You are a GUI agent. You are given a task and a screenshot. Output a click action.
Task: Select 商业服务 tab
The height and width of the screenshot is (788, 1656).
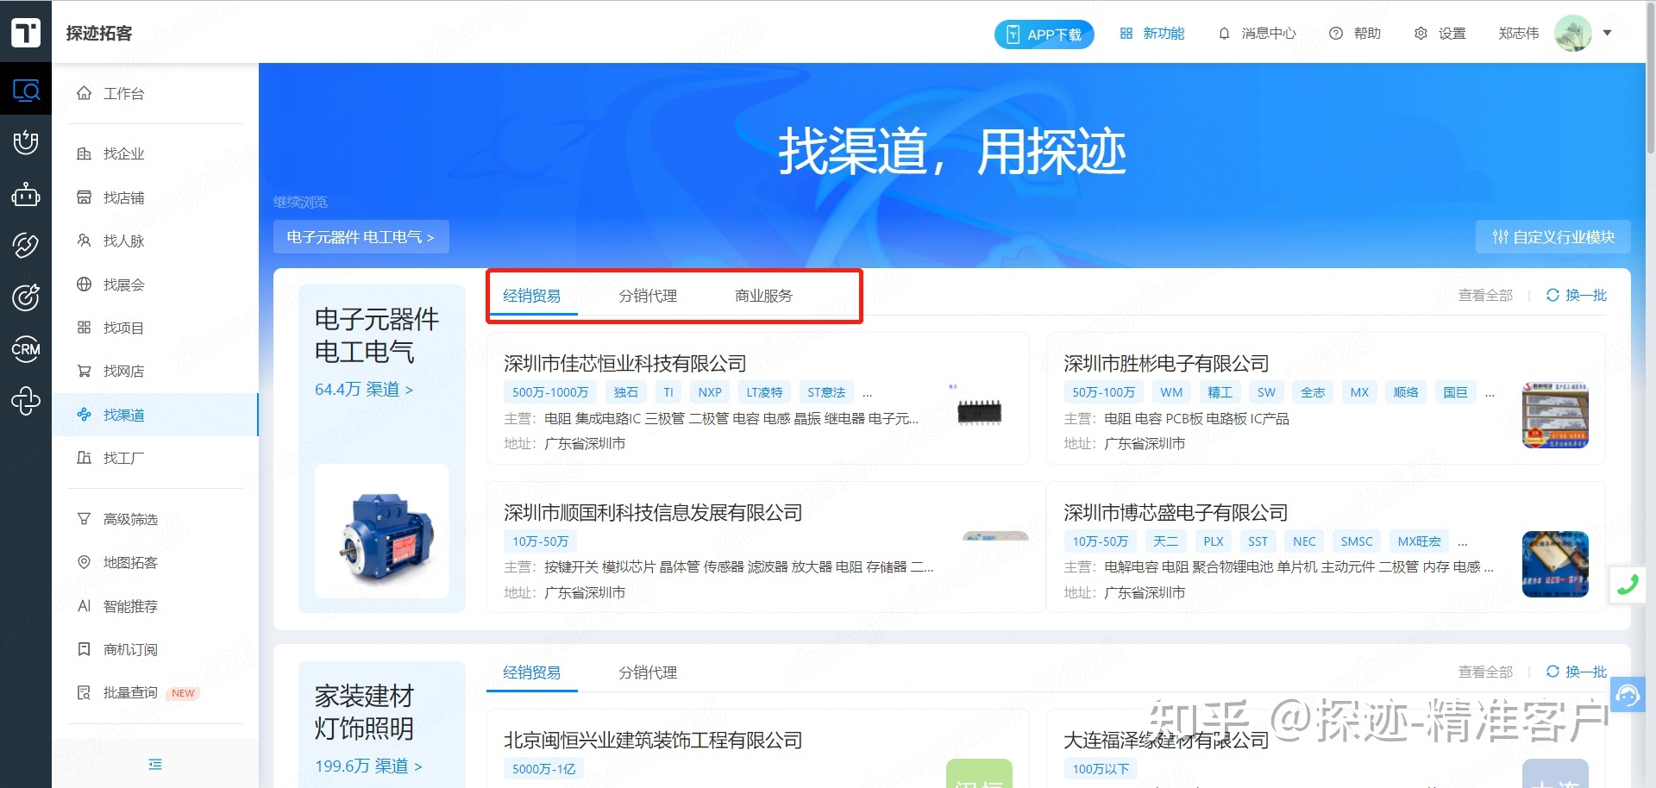763,296
